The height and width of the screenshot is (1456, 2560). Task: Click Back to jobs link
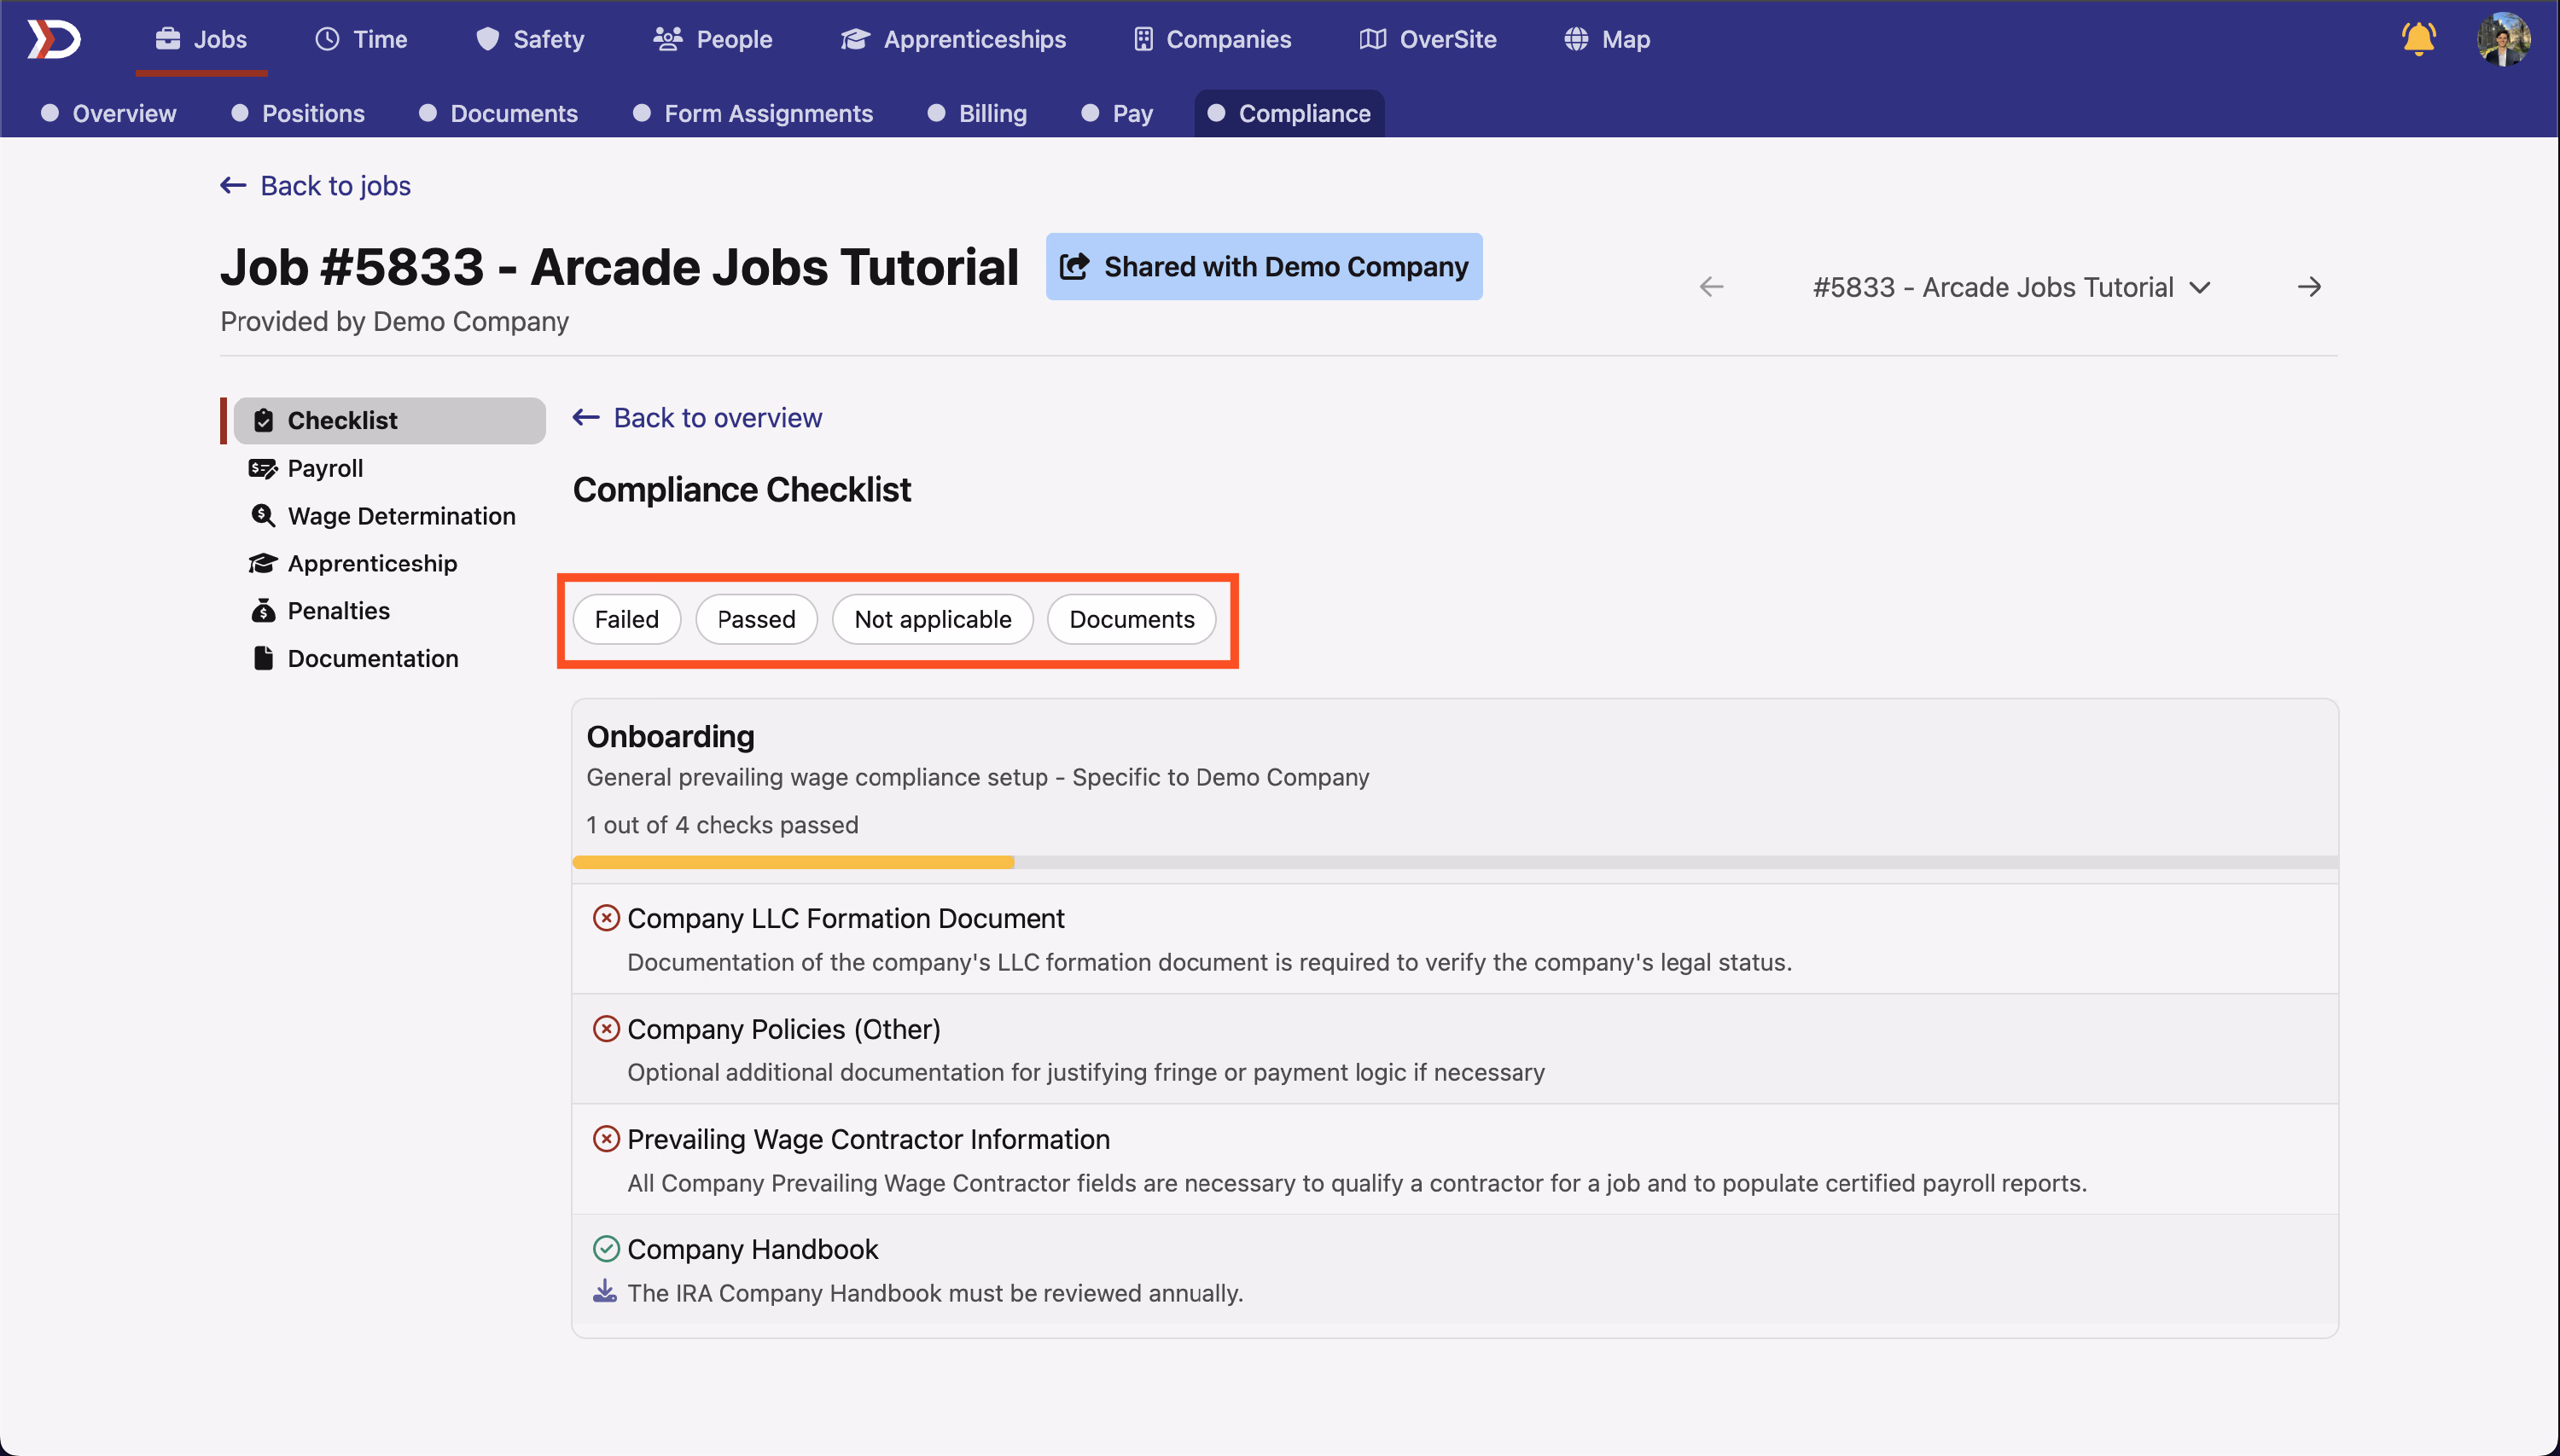pos(315,186)
